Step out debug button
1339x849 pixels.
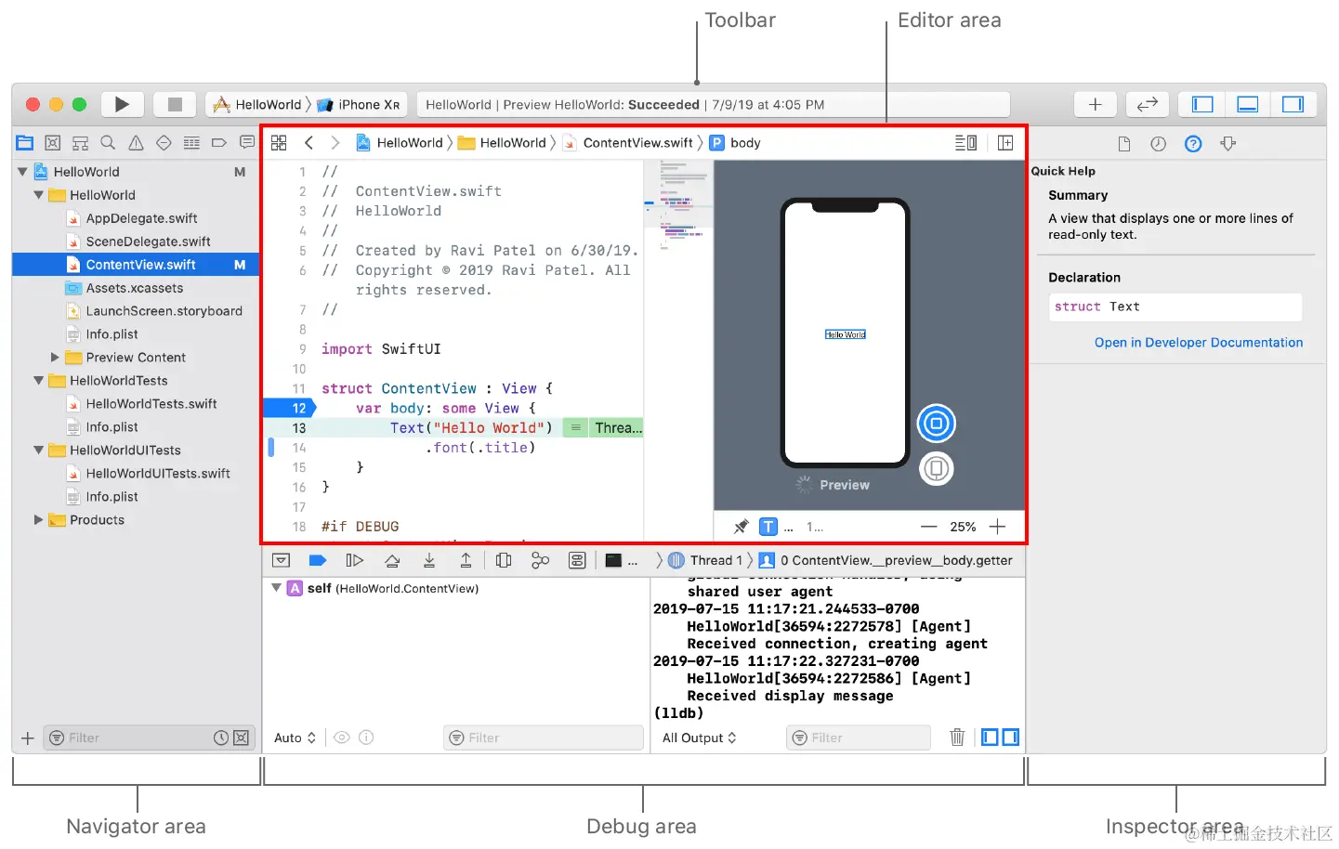[466, 560]
